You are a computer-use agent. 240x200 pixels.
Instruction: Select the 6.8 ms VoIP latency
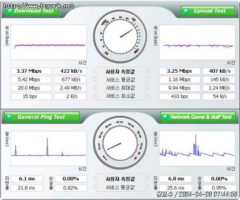pos(175,179)
